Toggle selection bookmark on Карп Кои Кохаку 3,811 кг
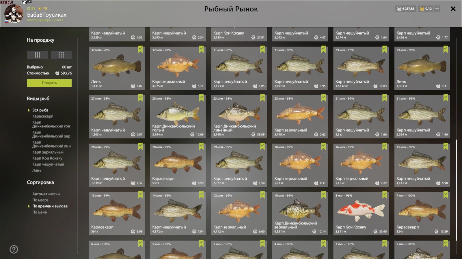462x259 pixels. pos(385,195)
